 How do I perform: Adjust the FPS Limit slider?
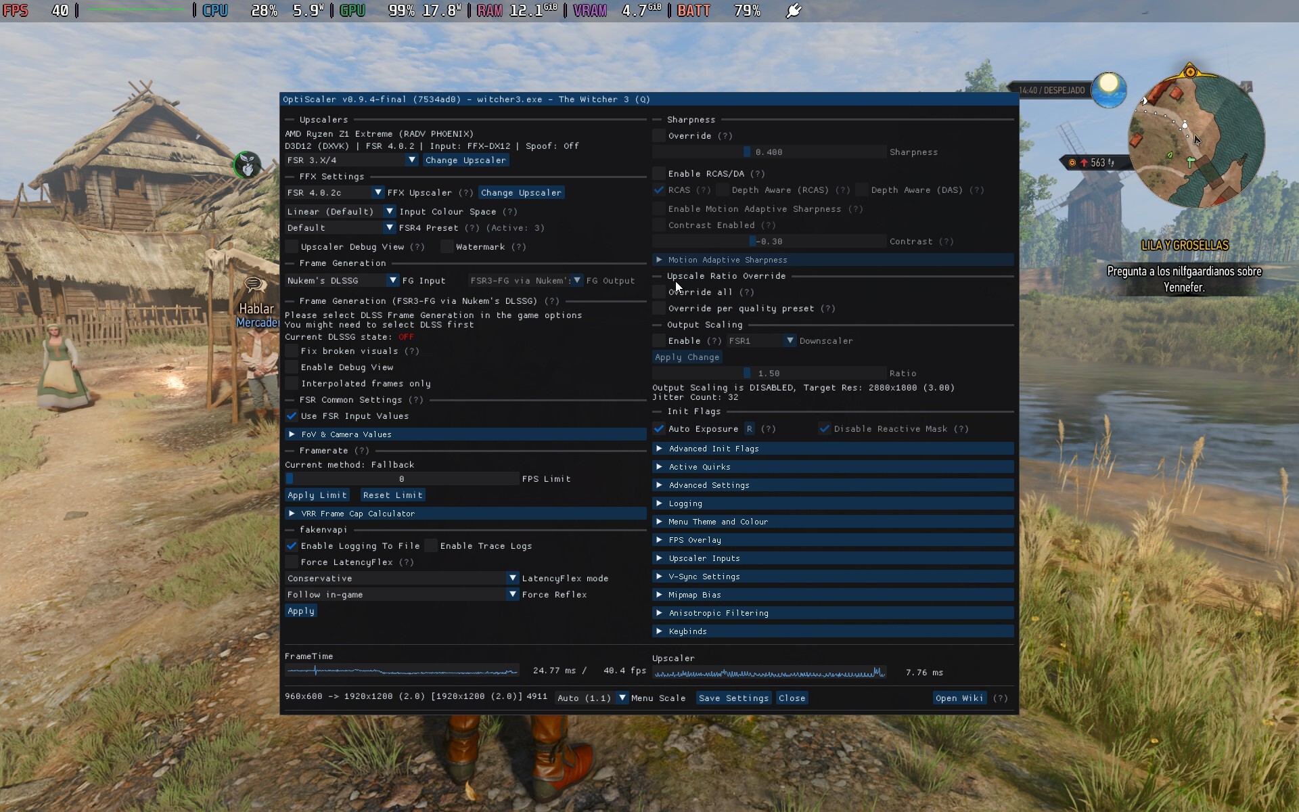[402, 479]
